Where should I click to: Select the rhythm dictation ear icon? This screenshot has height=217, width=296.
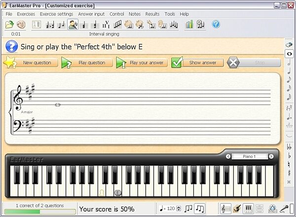coord(162,25)
